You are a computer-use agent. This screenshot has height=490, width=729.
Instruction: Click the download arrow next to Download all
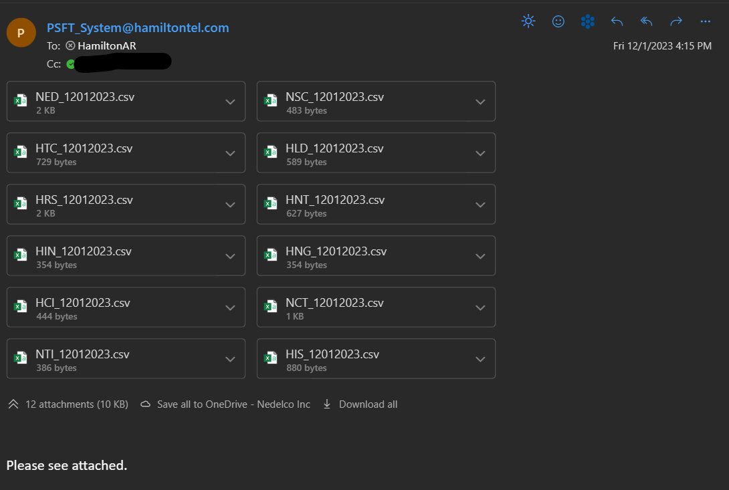[326, 404]
